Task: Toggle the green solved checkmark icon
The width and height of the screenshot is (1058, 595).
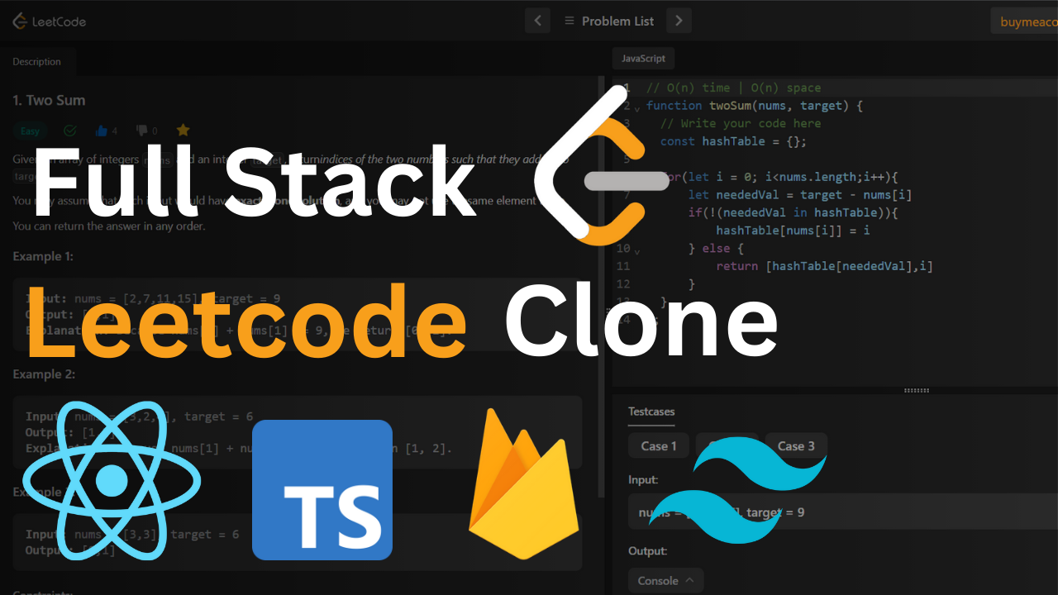Action: pyautogui.click(x=69, y=131)
